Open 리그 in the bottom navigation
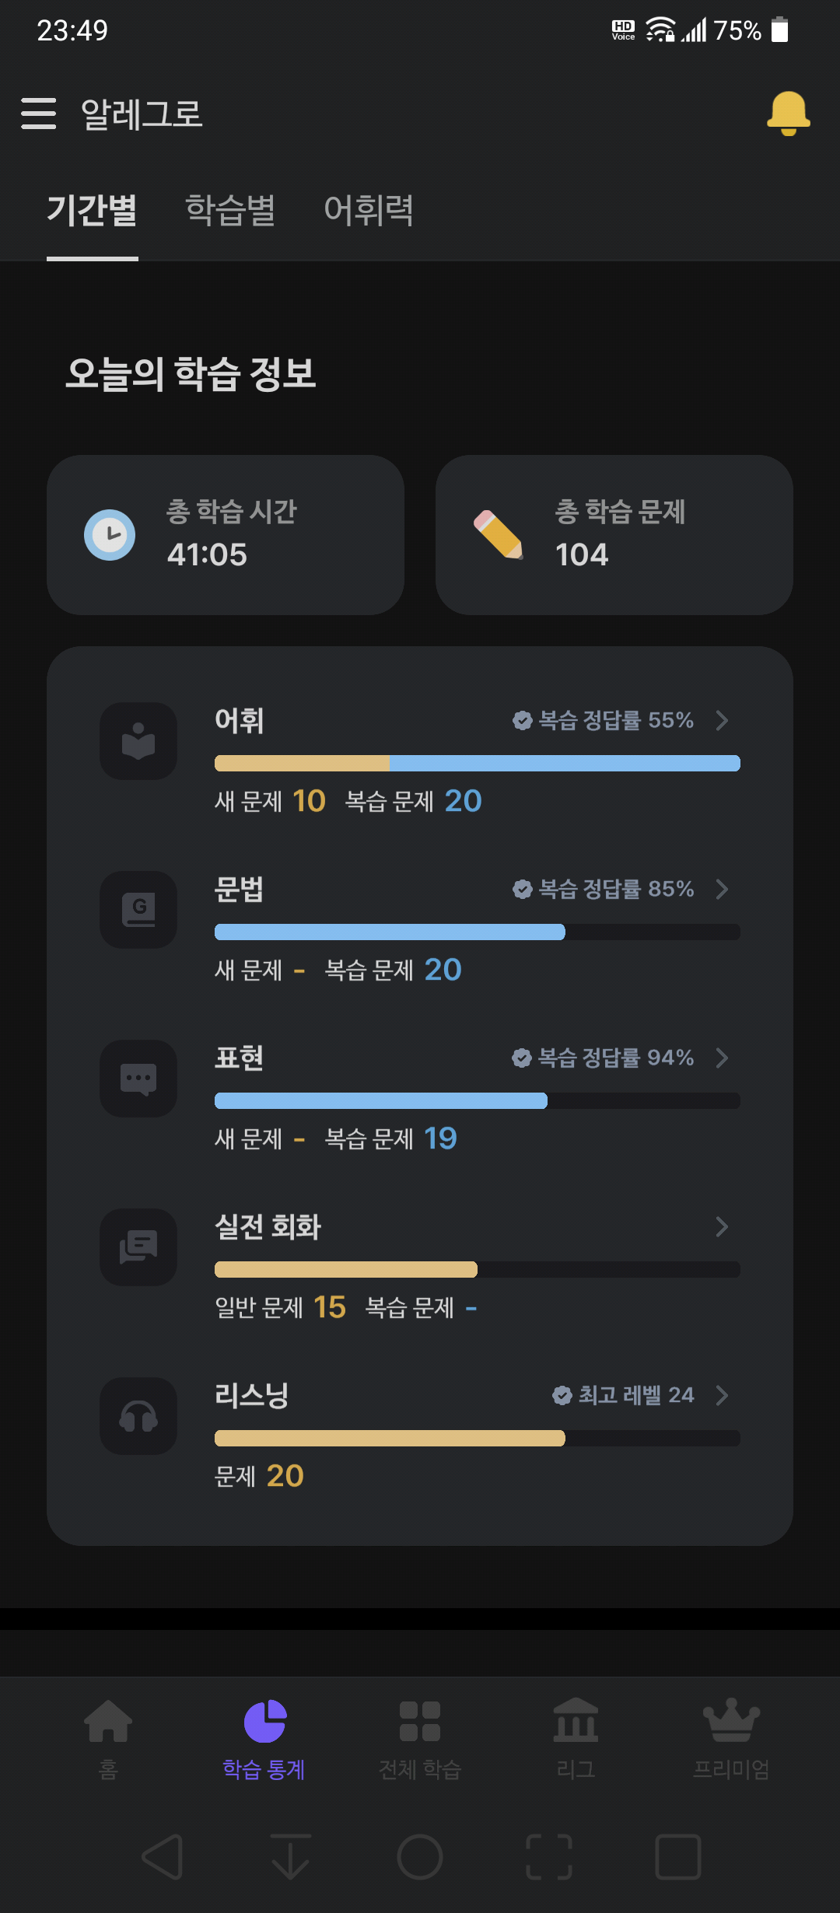 pyautogui.click(x=576, y=1740)
